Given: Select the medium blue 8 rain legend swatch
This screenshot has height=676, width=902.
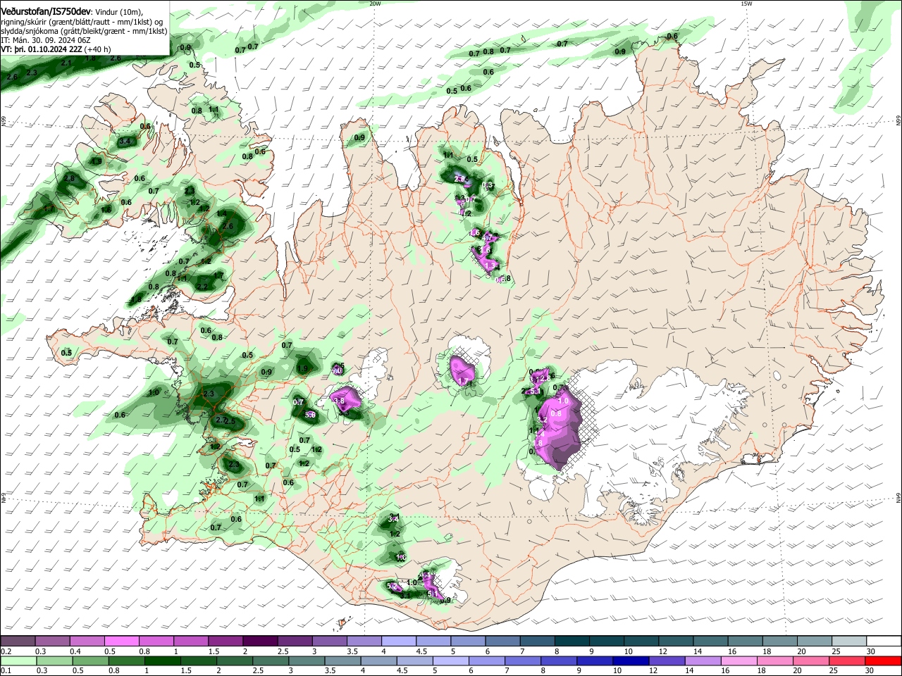Looking at the screenshot, I should [559, 661].
